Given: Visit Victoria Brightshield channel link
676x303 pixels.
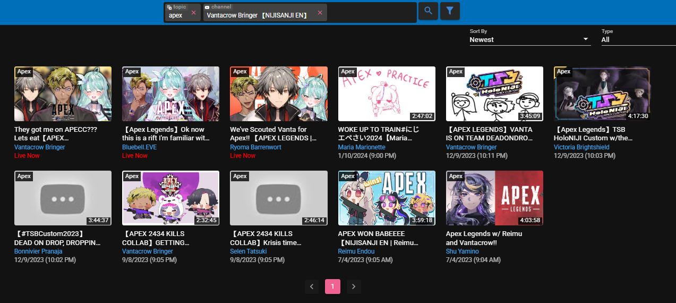Looking at the screenshot, I should (x=583, y=147).
